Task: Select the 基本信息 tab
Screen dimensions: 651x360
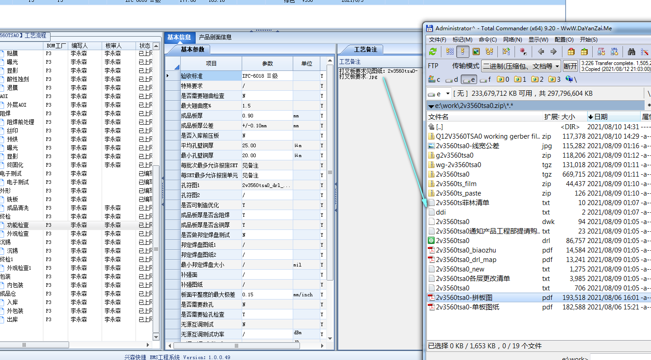Action: pos(179,37)
